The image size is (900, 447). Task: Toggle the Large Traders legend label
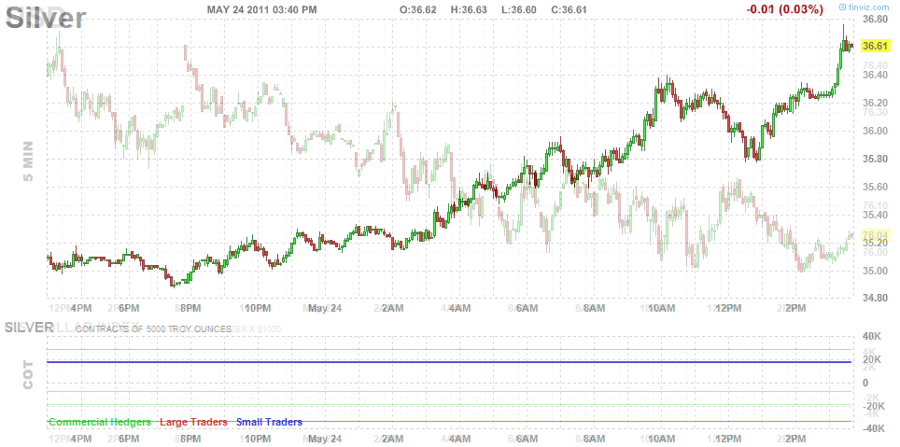point(194,422)
